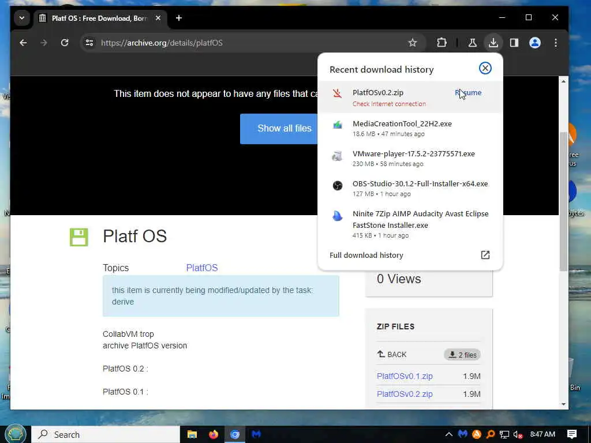Open the Chrome profile avatar
The height and width of the screenshot is (443, 591).
point(535,43)
